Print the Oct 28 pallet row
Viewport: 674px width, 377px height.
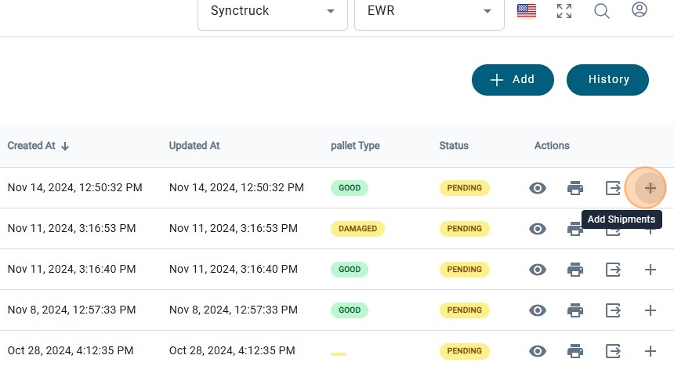click(x=575, y=351)
